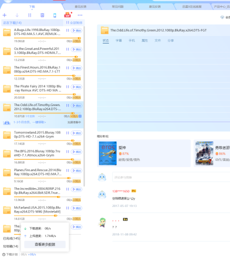Play McFarland.USA.2015 with 播放 button
Image resolution: width=230 pixels, height=257 pixels.
click(77, 208)
